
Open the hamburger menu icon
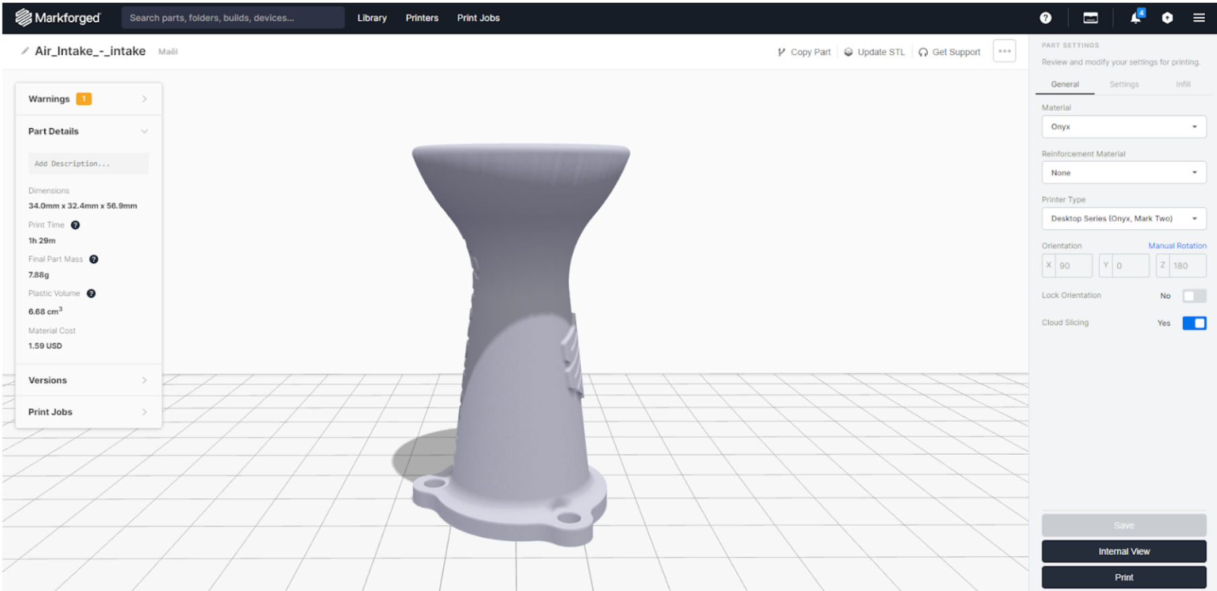1199,18
